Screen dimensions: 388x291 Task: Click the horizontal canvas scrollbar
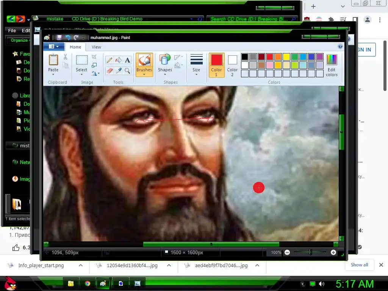[x=211, y=244]
